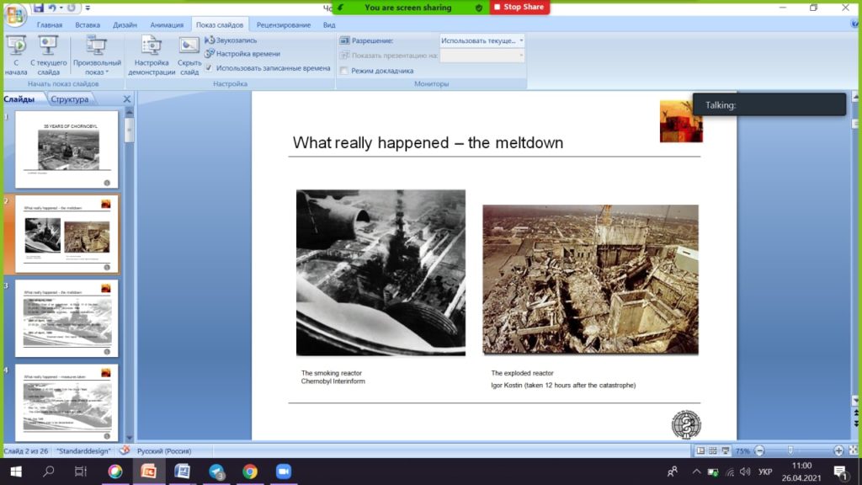Switch to Структура outline tab
Screen dimensions: 862x485
pos(70,99)
